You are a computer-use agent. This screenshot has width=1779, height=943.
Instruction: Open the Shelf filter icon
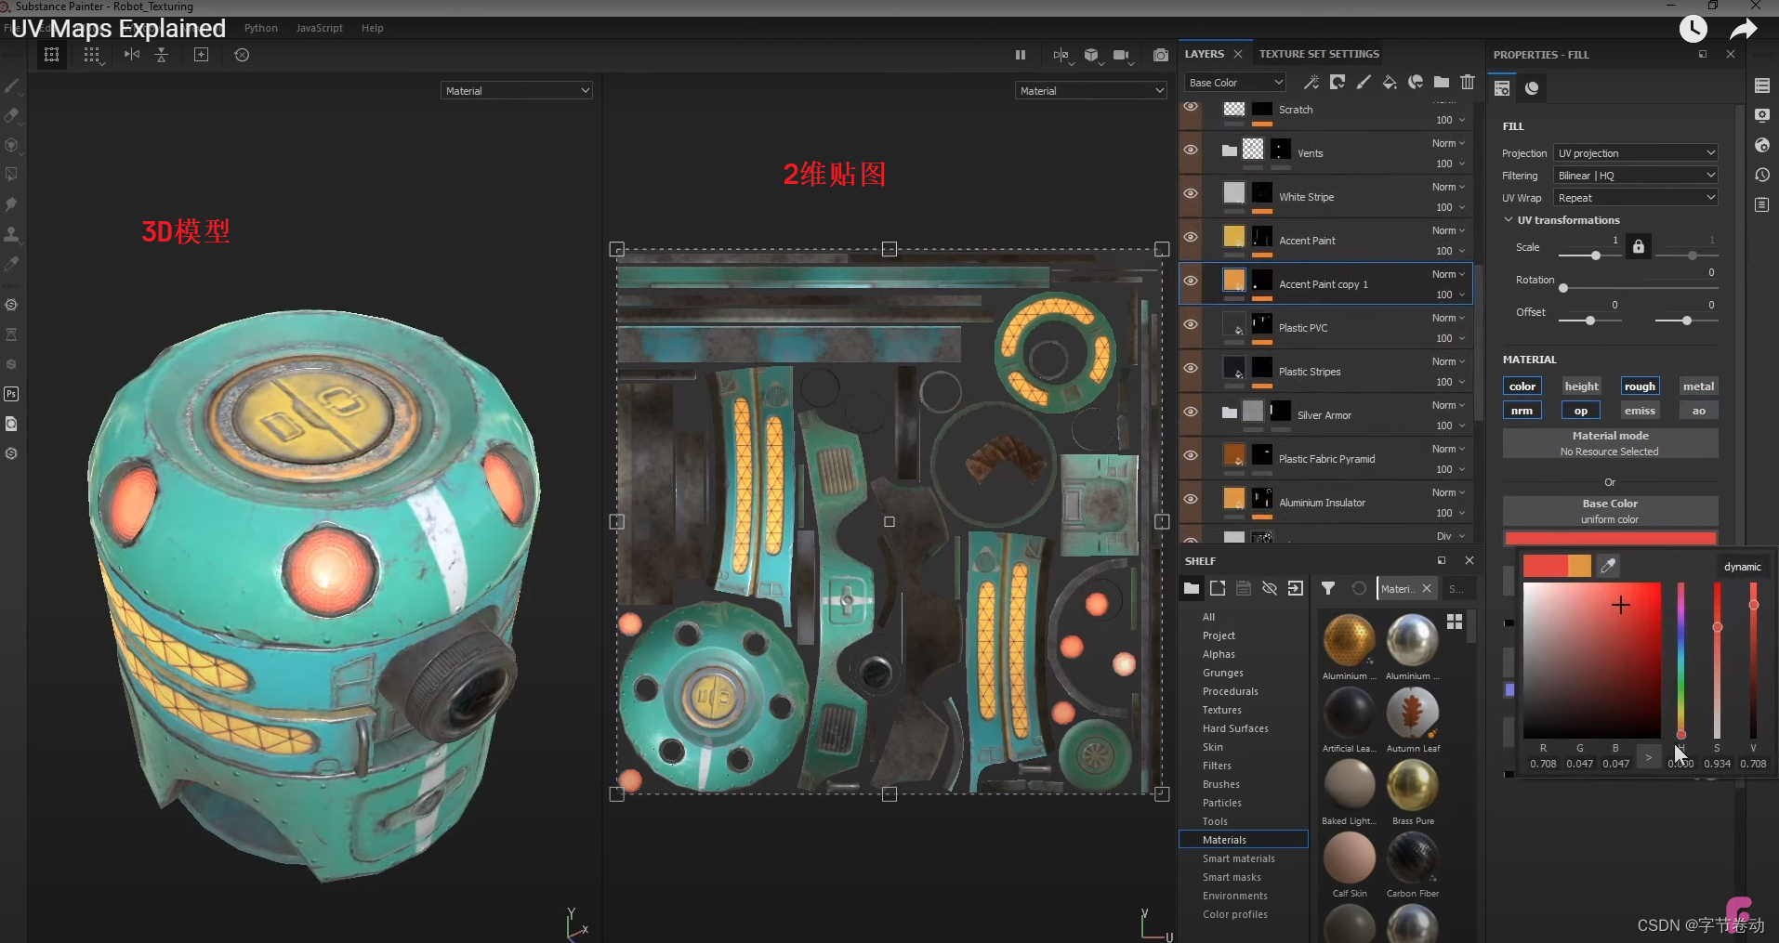[x=1328, y=588]
